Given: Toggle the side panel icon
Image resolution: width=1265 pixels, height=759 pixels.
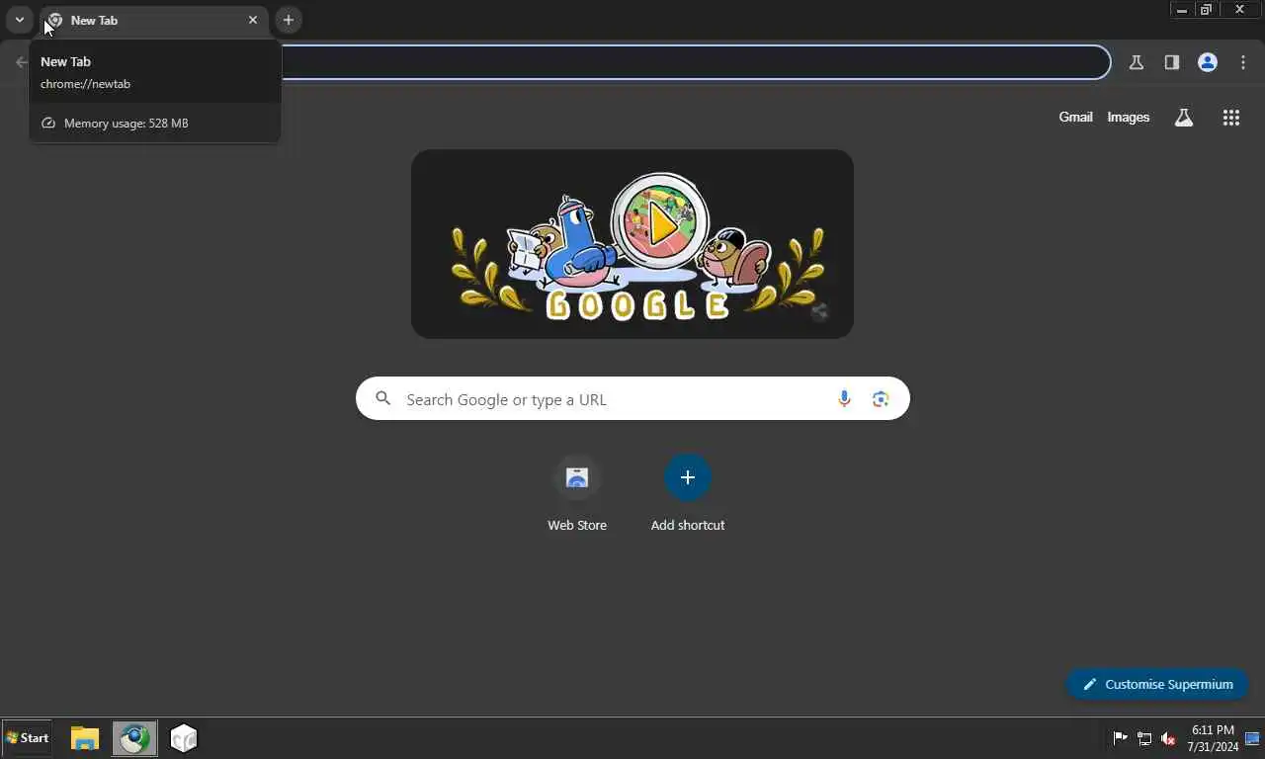Looking at the screenshot, I should coord(1171,62).
